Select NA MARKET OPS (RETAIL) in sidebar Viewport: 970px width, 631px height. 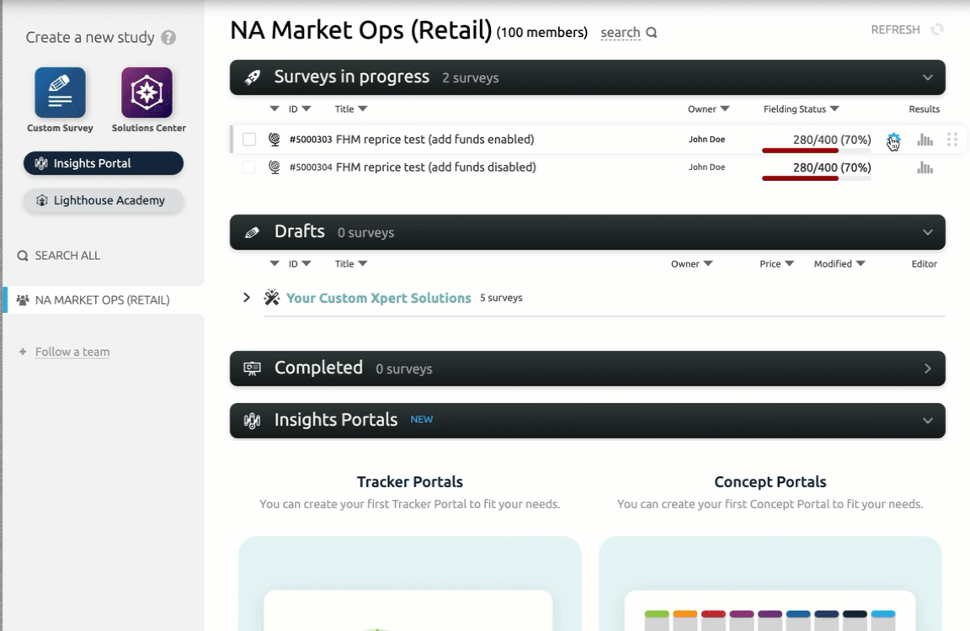pos(102,300)
